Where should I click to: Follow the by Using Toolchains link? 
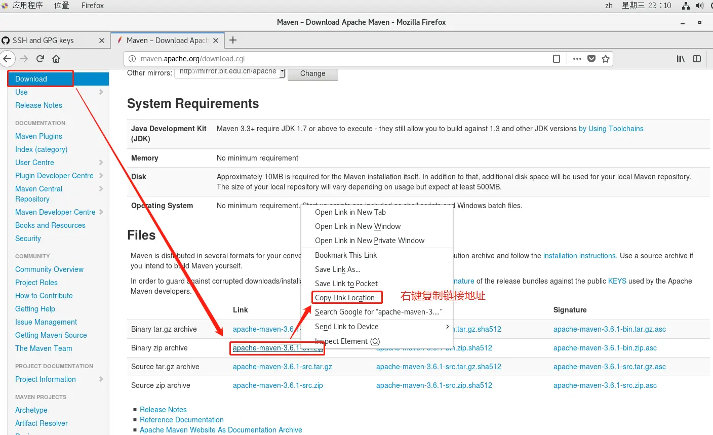click(611, 129)
